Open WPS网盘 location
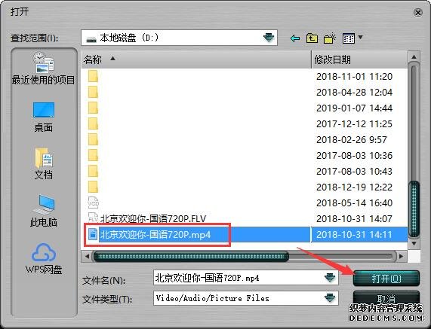The height and width of the screenshot is (329, 431). pyautogui.click(x=44, y=259)
